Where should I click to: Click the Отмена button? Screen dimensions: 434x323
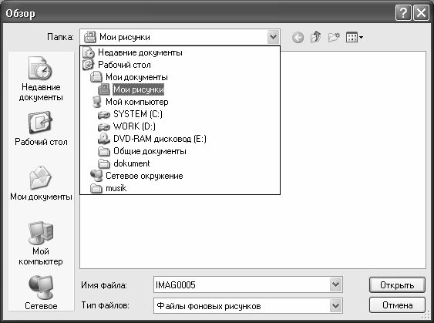pos(397,305)
